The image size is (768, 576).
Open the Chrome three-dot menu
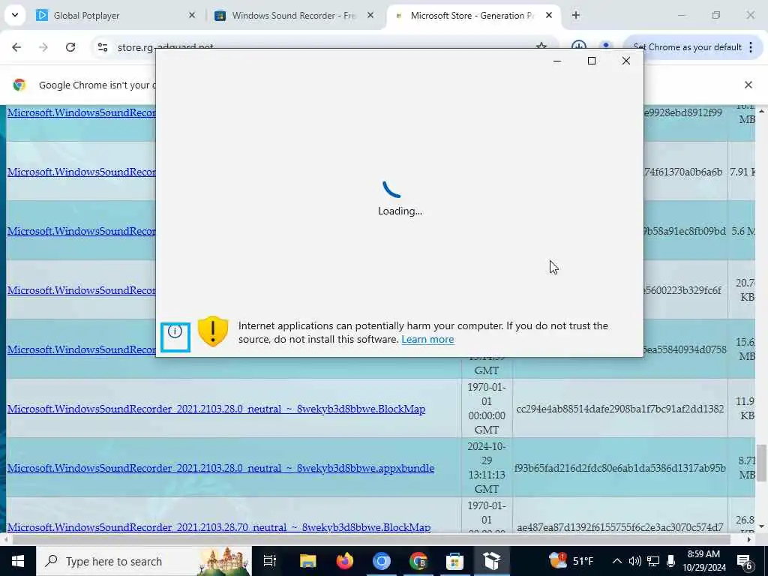[x=751, y=47]
